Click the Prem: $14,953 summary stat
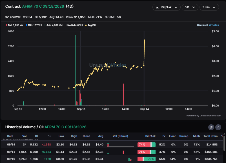This screenshot has width=226, height=163. (76, 17)
